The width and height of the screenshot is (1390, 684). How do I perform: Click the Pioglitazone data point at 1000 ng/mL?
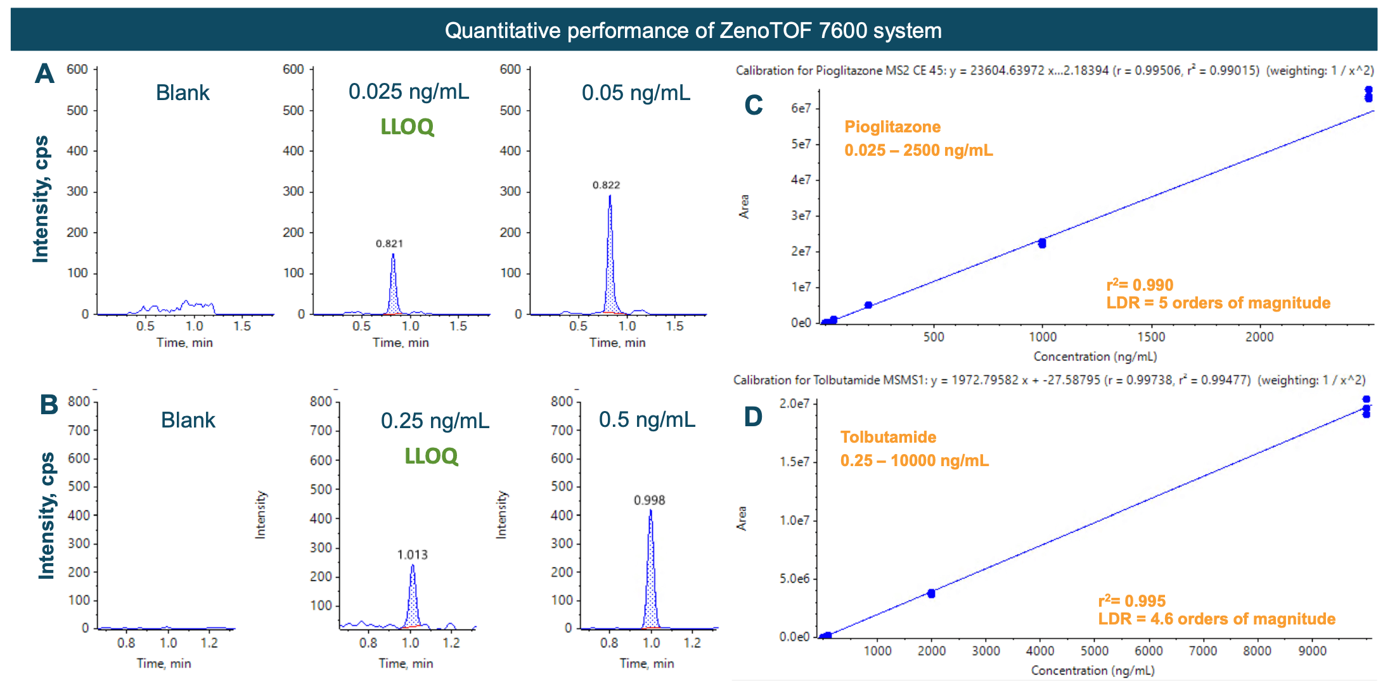coord(1042,243)
